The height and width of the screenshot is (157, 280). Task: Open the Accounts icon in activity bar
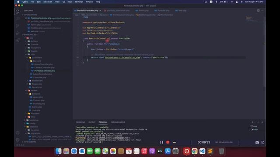[x=17, y=133]
